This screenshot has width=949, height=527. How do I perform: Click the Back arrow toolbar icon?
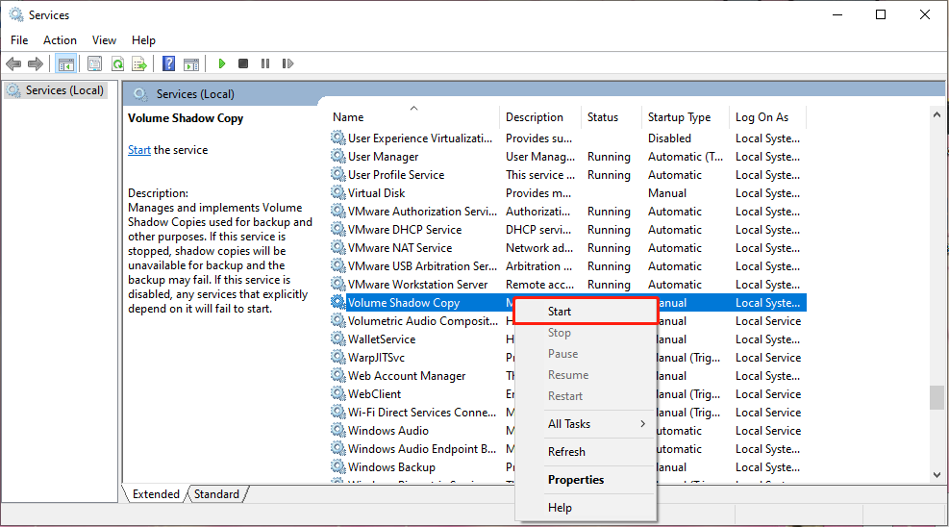[13, 63]
